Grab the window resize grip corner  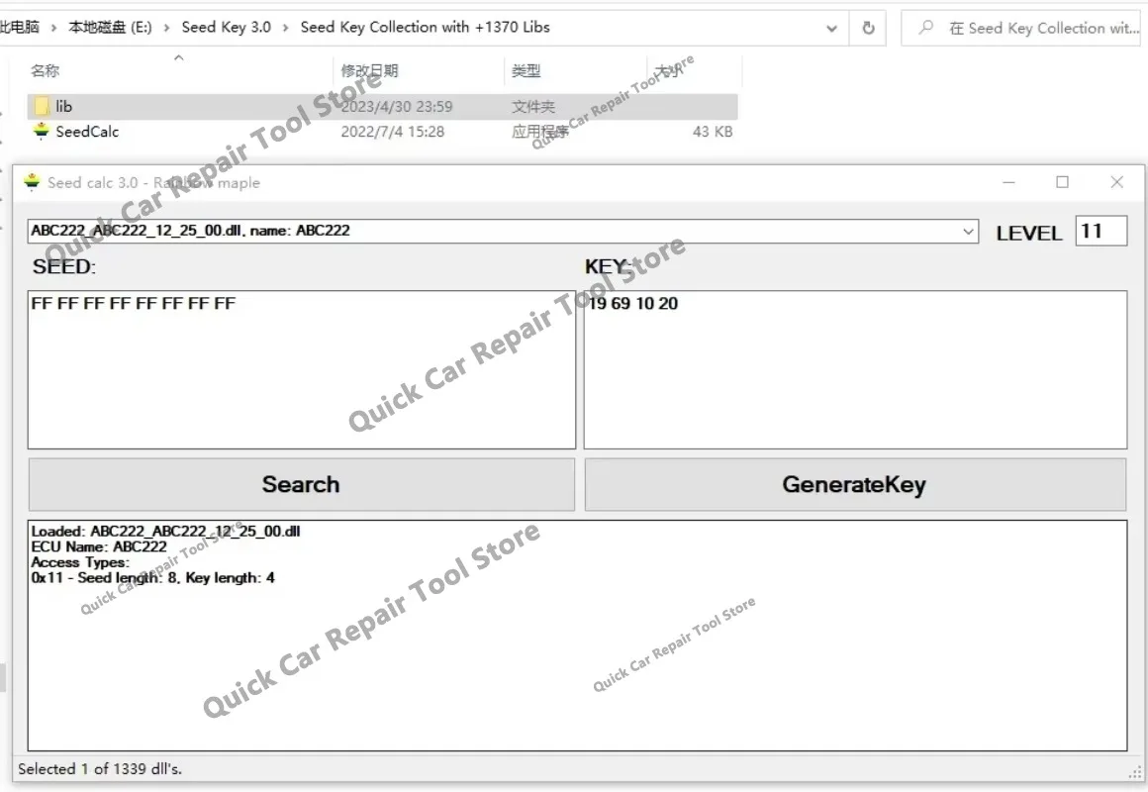(1135, 772)
